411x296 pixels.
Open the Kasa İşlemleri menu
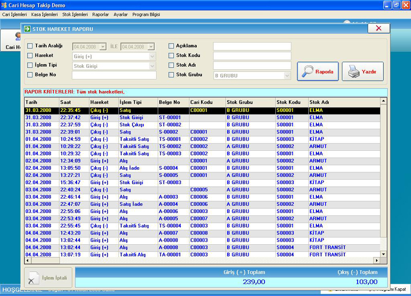44,15
